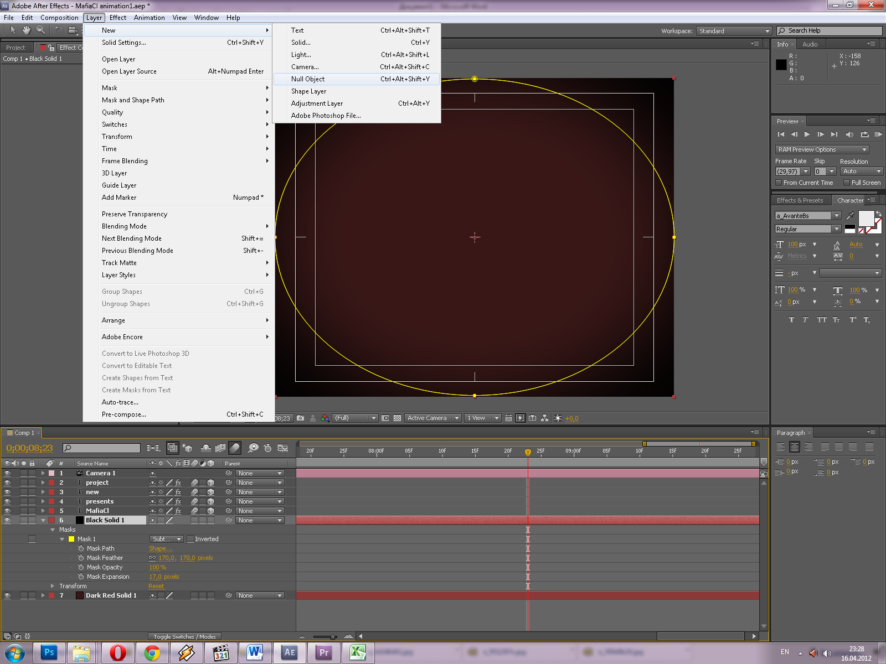
Task: Click Reset link for Transform
Action: pyautogui.click(x=156, y=586)
